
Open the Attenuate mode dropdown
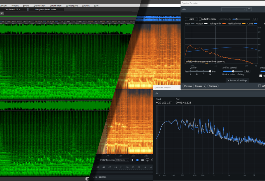(122, 160)
